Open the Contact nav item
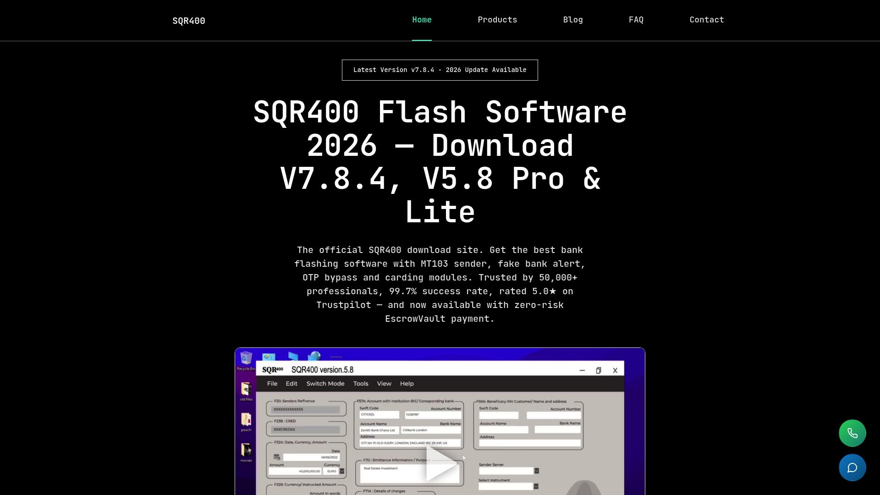Screen dimensions: 880x495 (707, 20)
